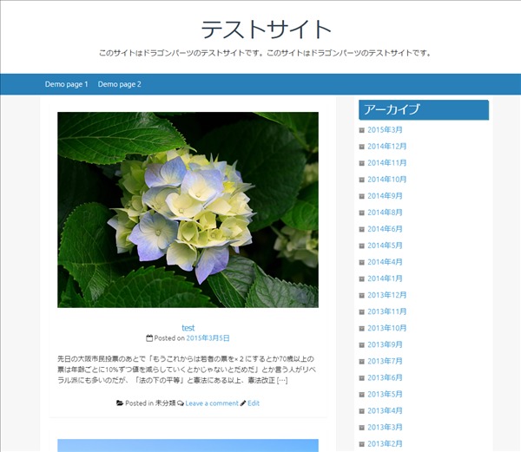Click the 2015年3月5日 post date link
This screenshot has height=452, width=521.
[208, 338]
